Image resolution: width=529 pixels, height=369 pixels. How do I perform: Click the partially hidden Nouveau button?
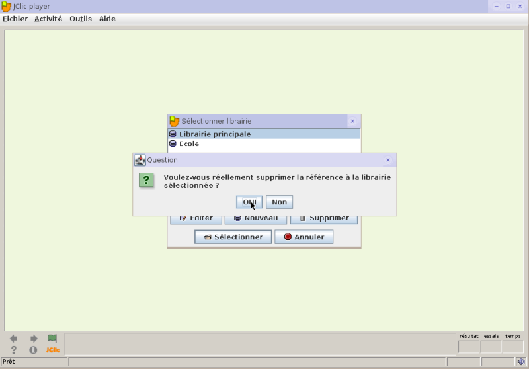click(256, 220)
